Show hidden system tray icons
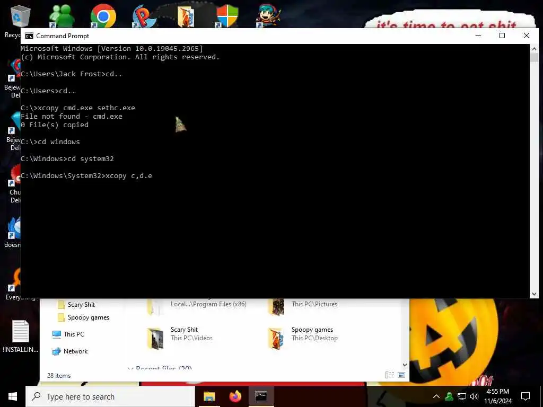The width and height of the screenshot is (543, 407). (x=436, y=396)
